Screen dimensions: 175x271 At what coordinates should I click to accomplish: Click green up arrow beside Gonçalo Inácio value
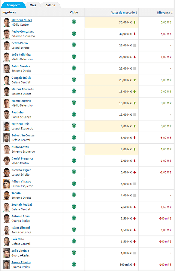pos(135,80)
